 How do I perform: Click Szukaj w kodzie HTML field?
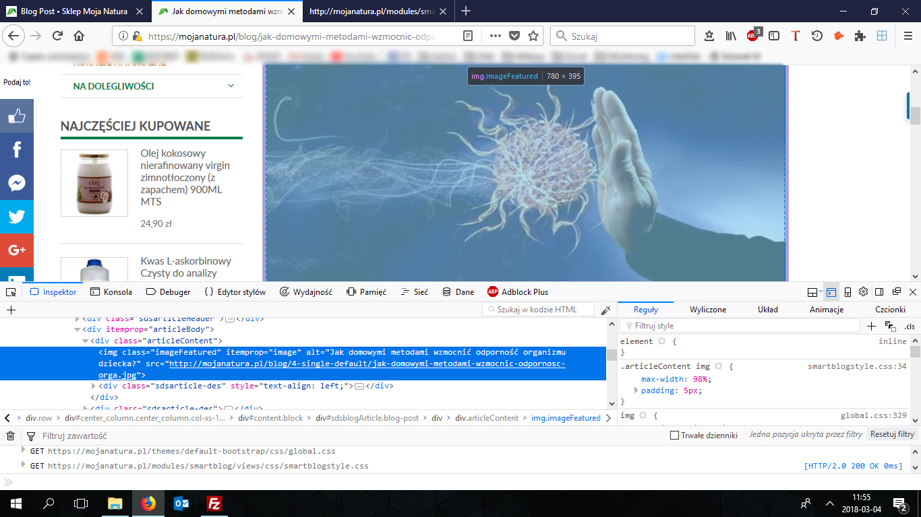click(x=539, y=310)
